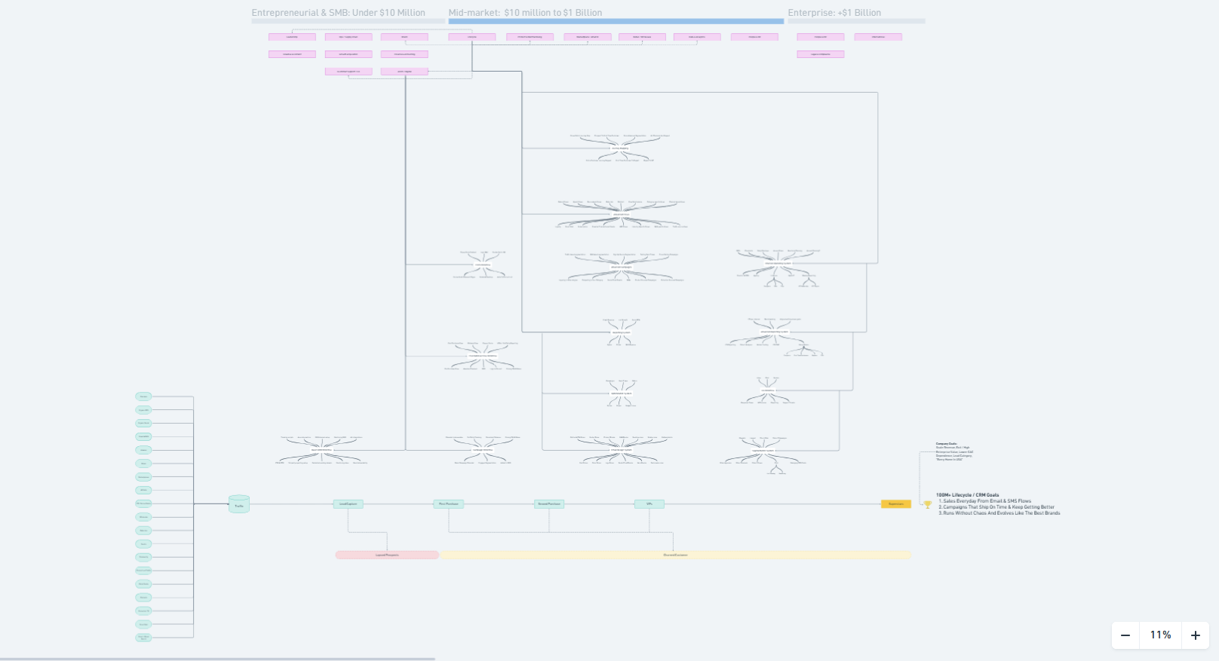Select the gold trophy icon
The width and height of the screenshot is (1219, 661).
pyautogui.click(x=928, y=505)
